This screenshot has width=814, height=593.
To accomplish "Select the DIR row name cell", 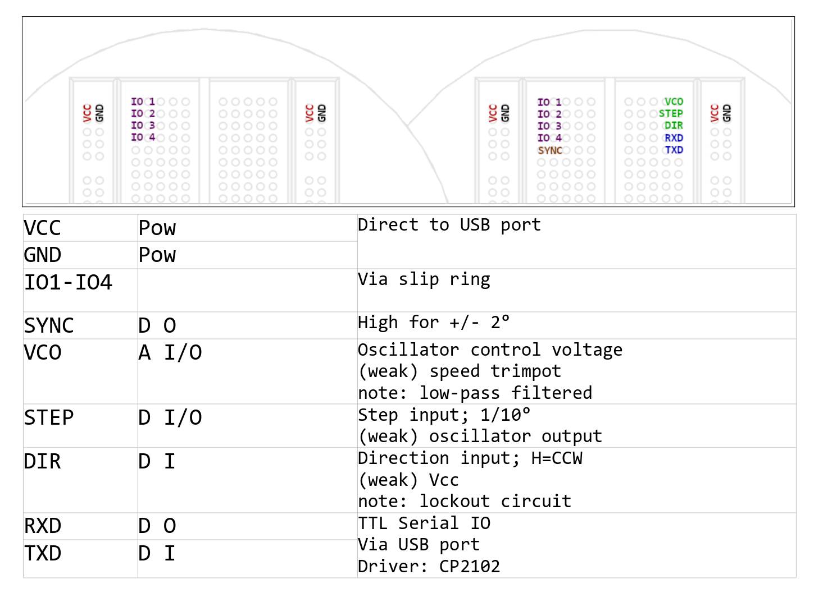I will click(x=80, y=480).
